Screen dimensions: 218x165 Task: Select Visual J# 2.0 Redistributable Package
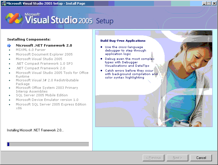[47, 82]
